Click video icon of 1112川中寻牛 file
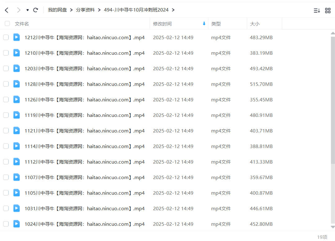Screen dimensions: 335x241 click(16, 161)
